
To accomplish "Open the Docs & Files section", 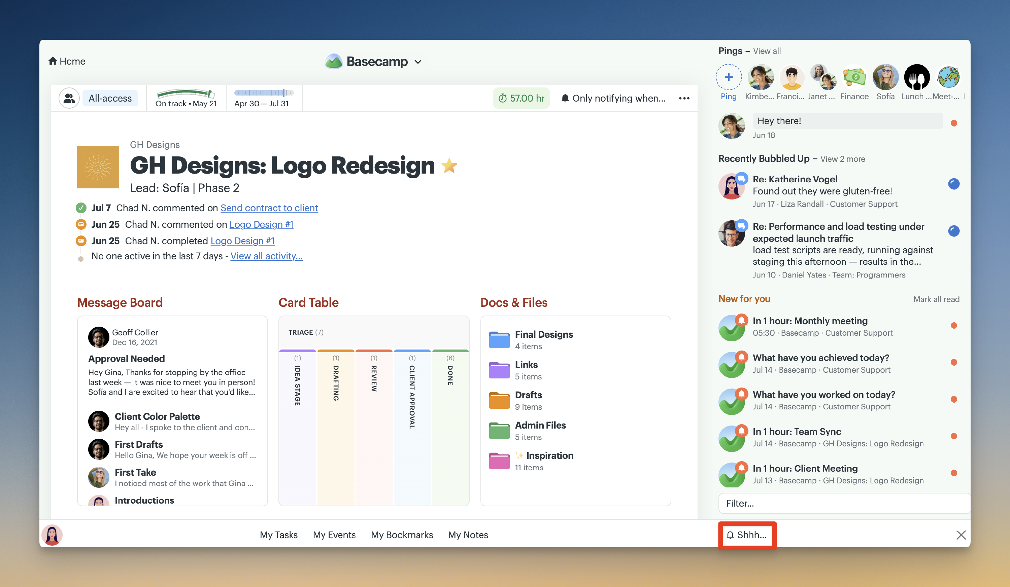I will pyautogui.click(x=513, y=302).
